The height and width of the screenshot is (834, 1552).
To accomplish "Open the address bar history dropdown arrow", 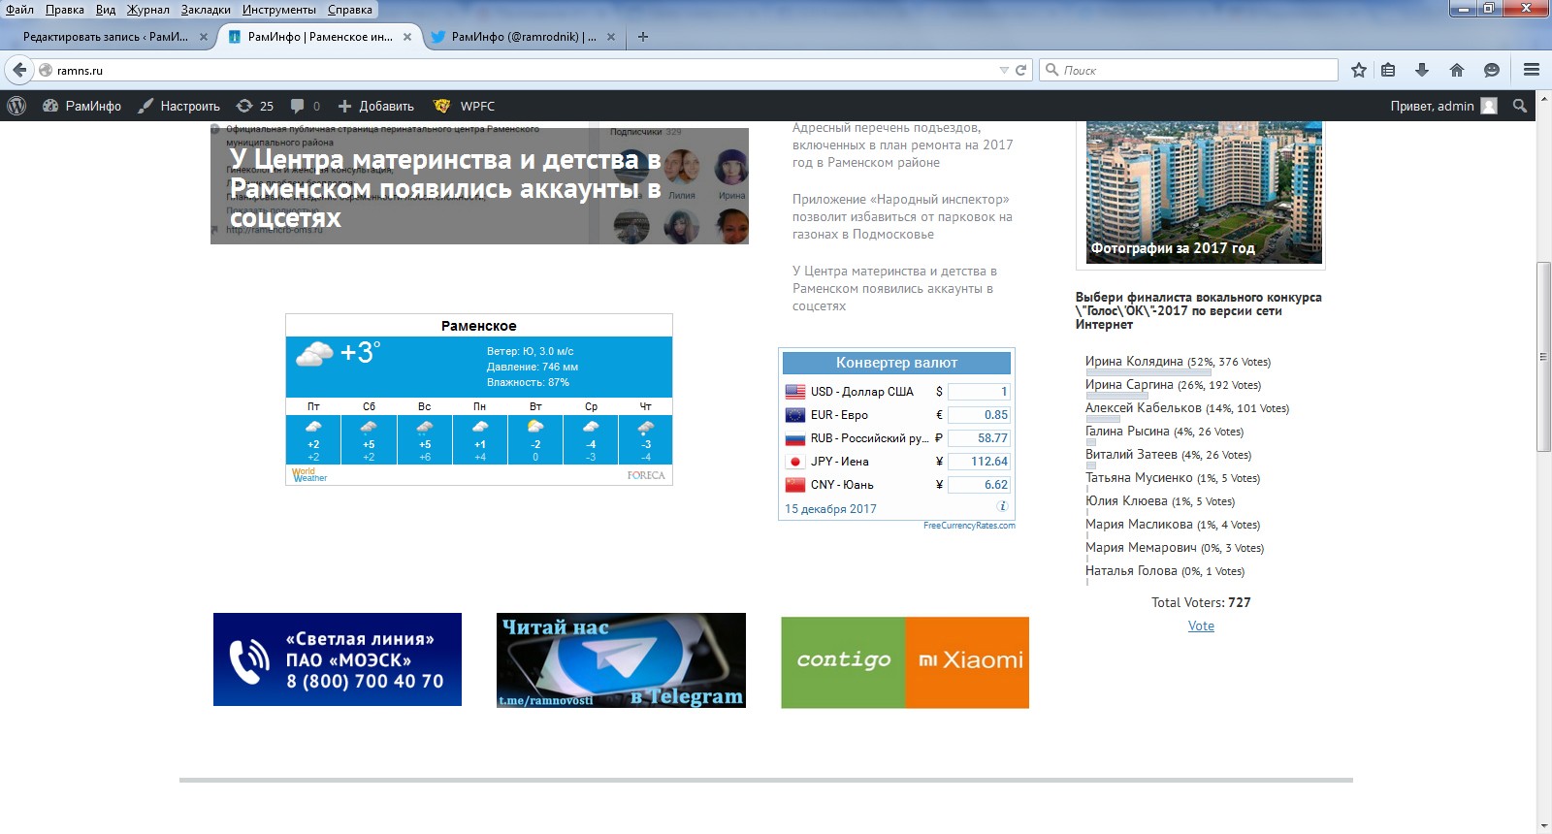I will [1004, 70].
